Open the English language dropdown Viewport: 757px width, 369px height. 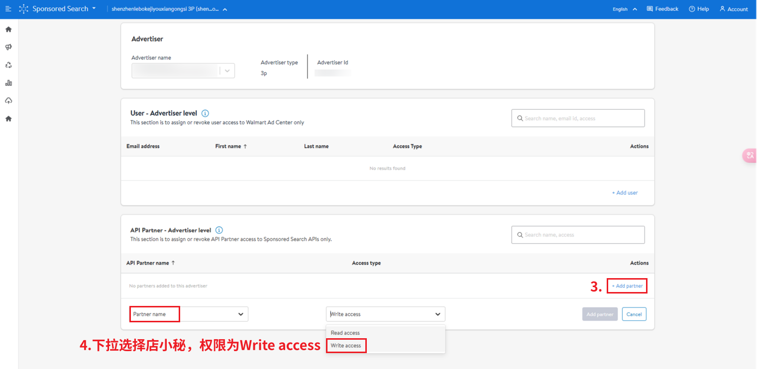coord(625,9)
